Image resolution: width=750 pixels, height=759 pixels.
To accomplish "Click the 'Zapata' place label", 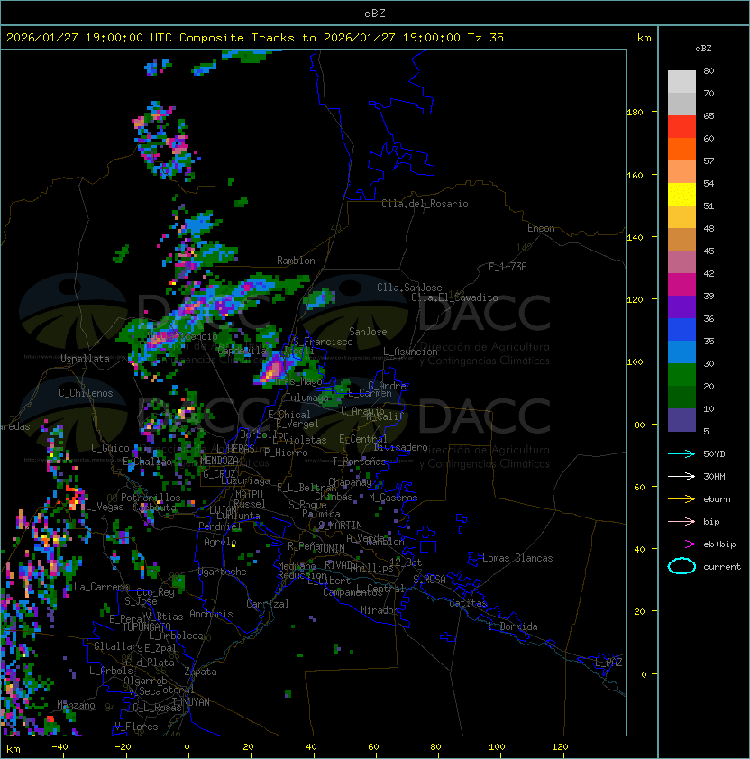I will [x=200, y=672].
